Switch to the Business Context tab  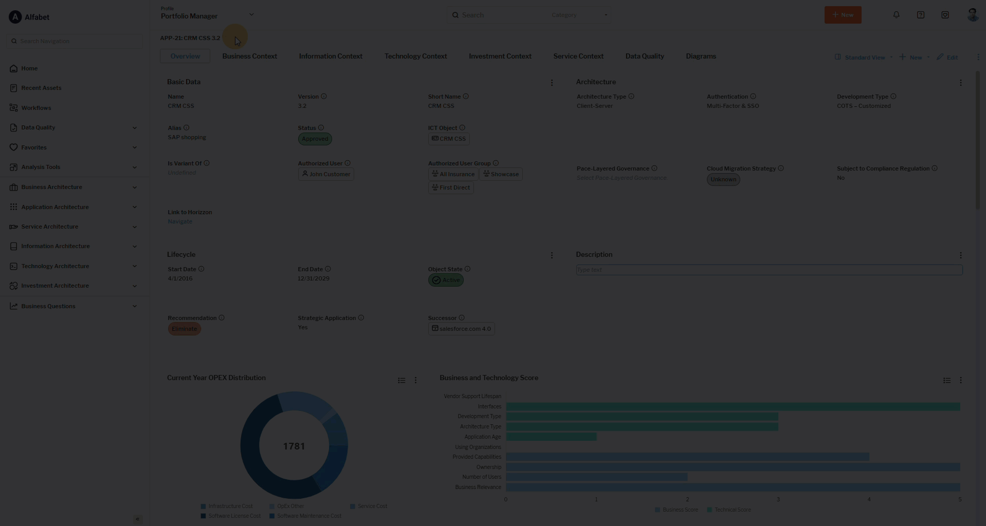click(x=249, y=57)
